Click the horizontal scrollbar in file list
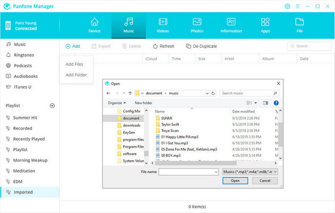 tap(195, 163)
